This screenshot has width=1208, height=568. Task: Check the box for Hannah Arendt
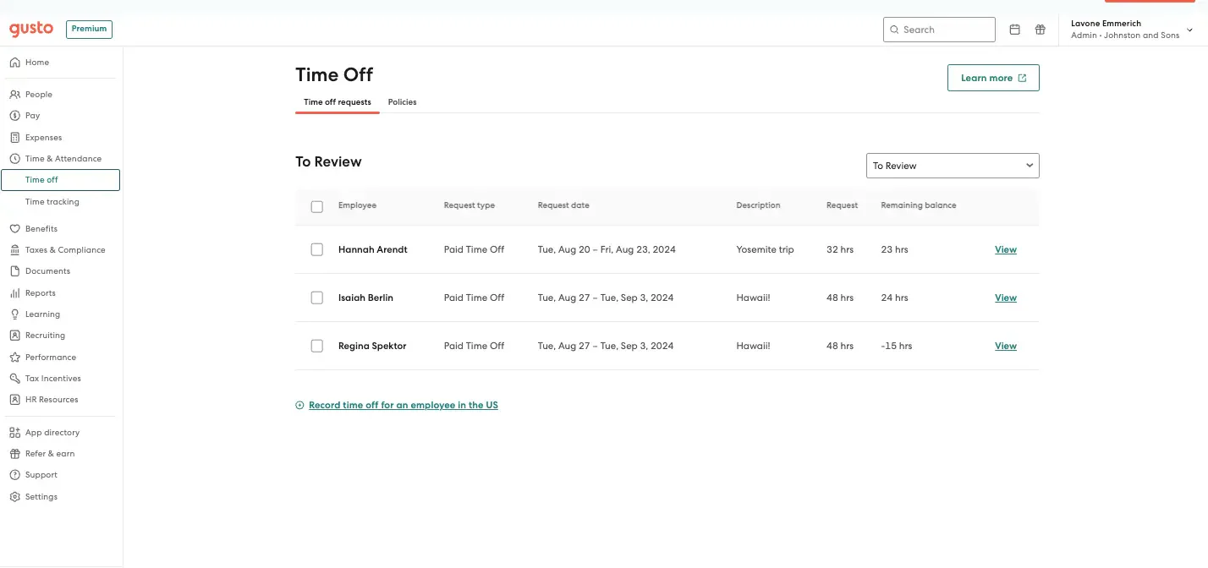click(x=317, y=249)
